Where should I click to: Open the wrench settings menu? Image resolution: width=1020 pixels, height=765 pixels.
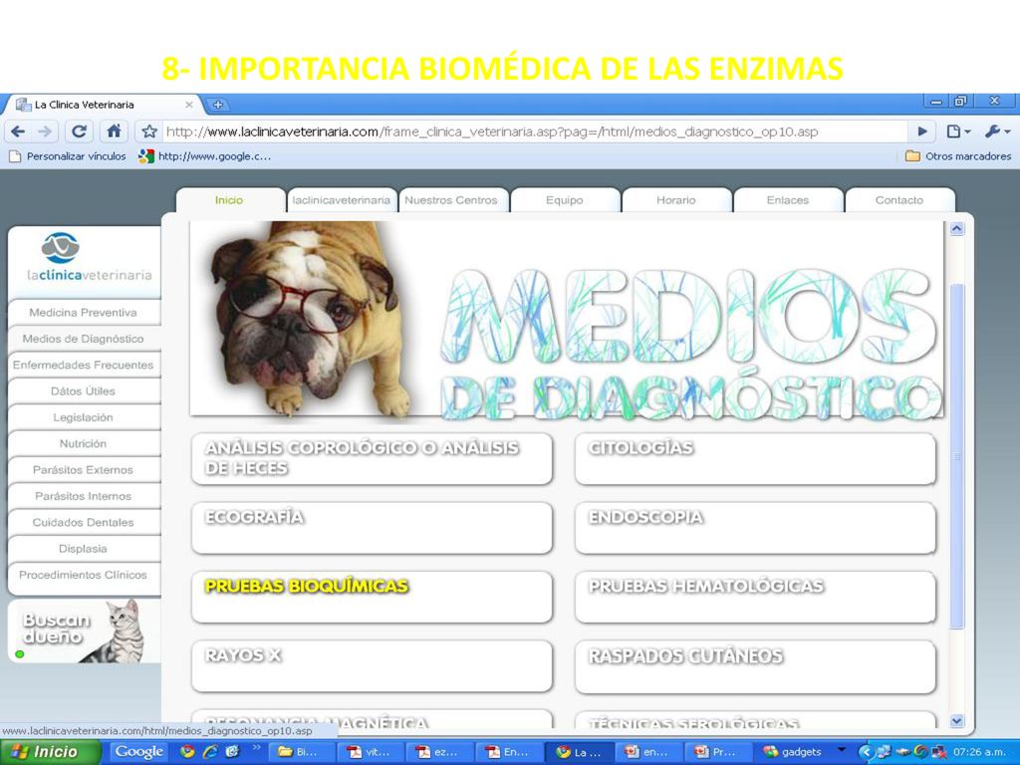pos(996,131)
